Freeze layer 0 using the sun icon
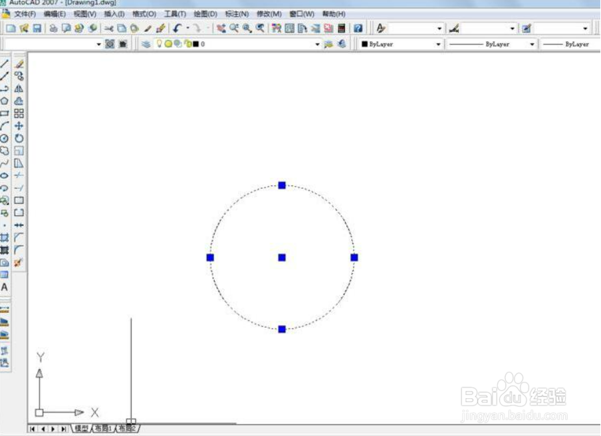 pyautogui.click(x=168, y=44)
